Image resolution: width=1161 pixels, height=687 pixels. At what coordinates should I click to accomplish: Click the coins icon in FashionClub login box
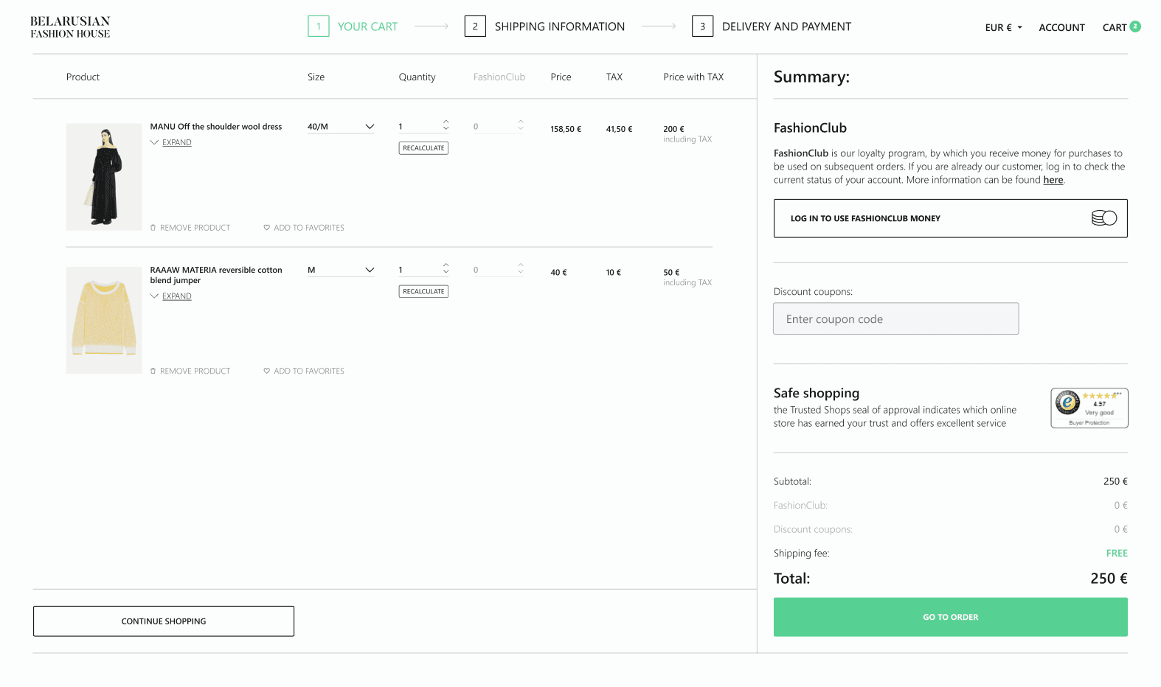point(1104,218)
